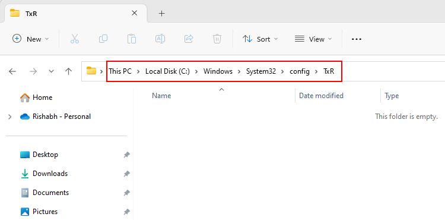Click the Share icon
This screenshot has height=220, width=445.
(x=189, y=39)
